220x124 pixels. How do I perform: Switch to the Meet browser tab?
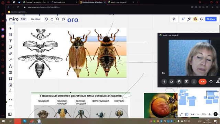coord(121,2)
